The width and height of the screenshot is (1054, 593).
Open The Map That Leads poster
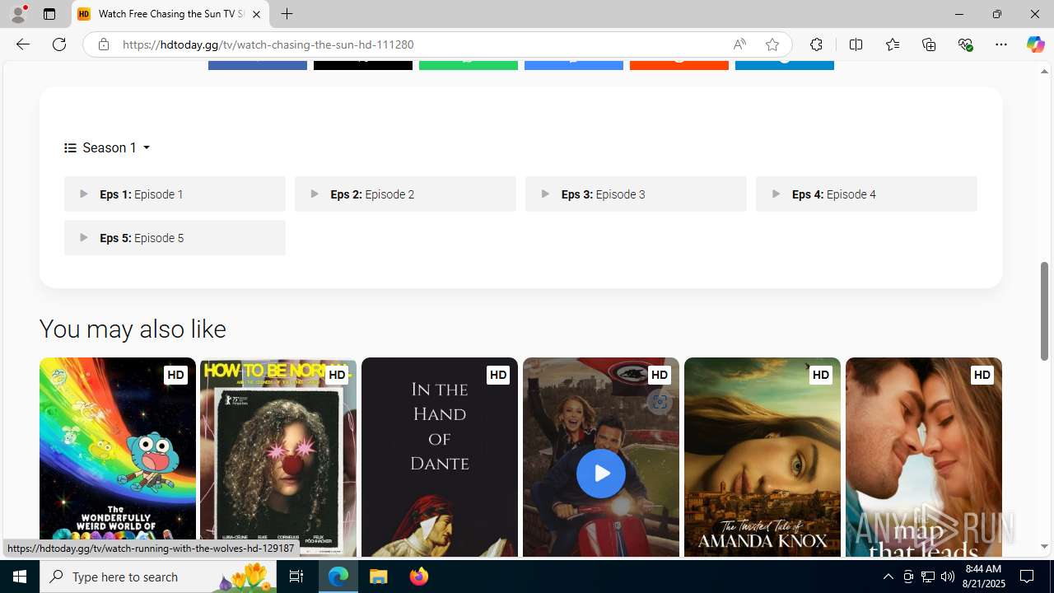coord(924,457)
